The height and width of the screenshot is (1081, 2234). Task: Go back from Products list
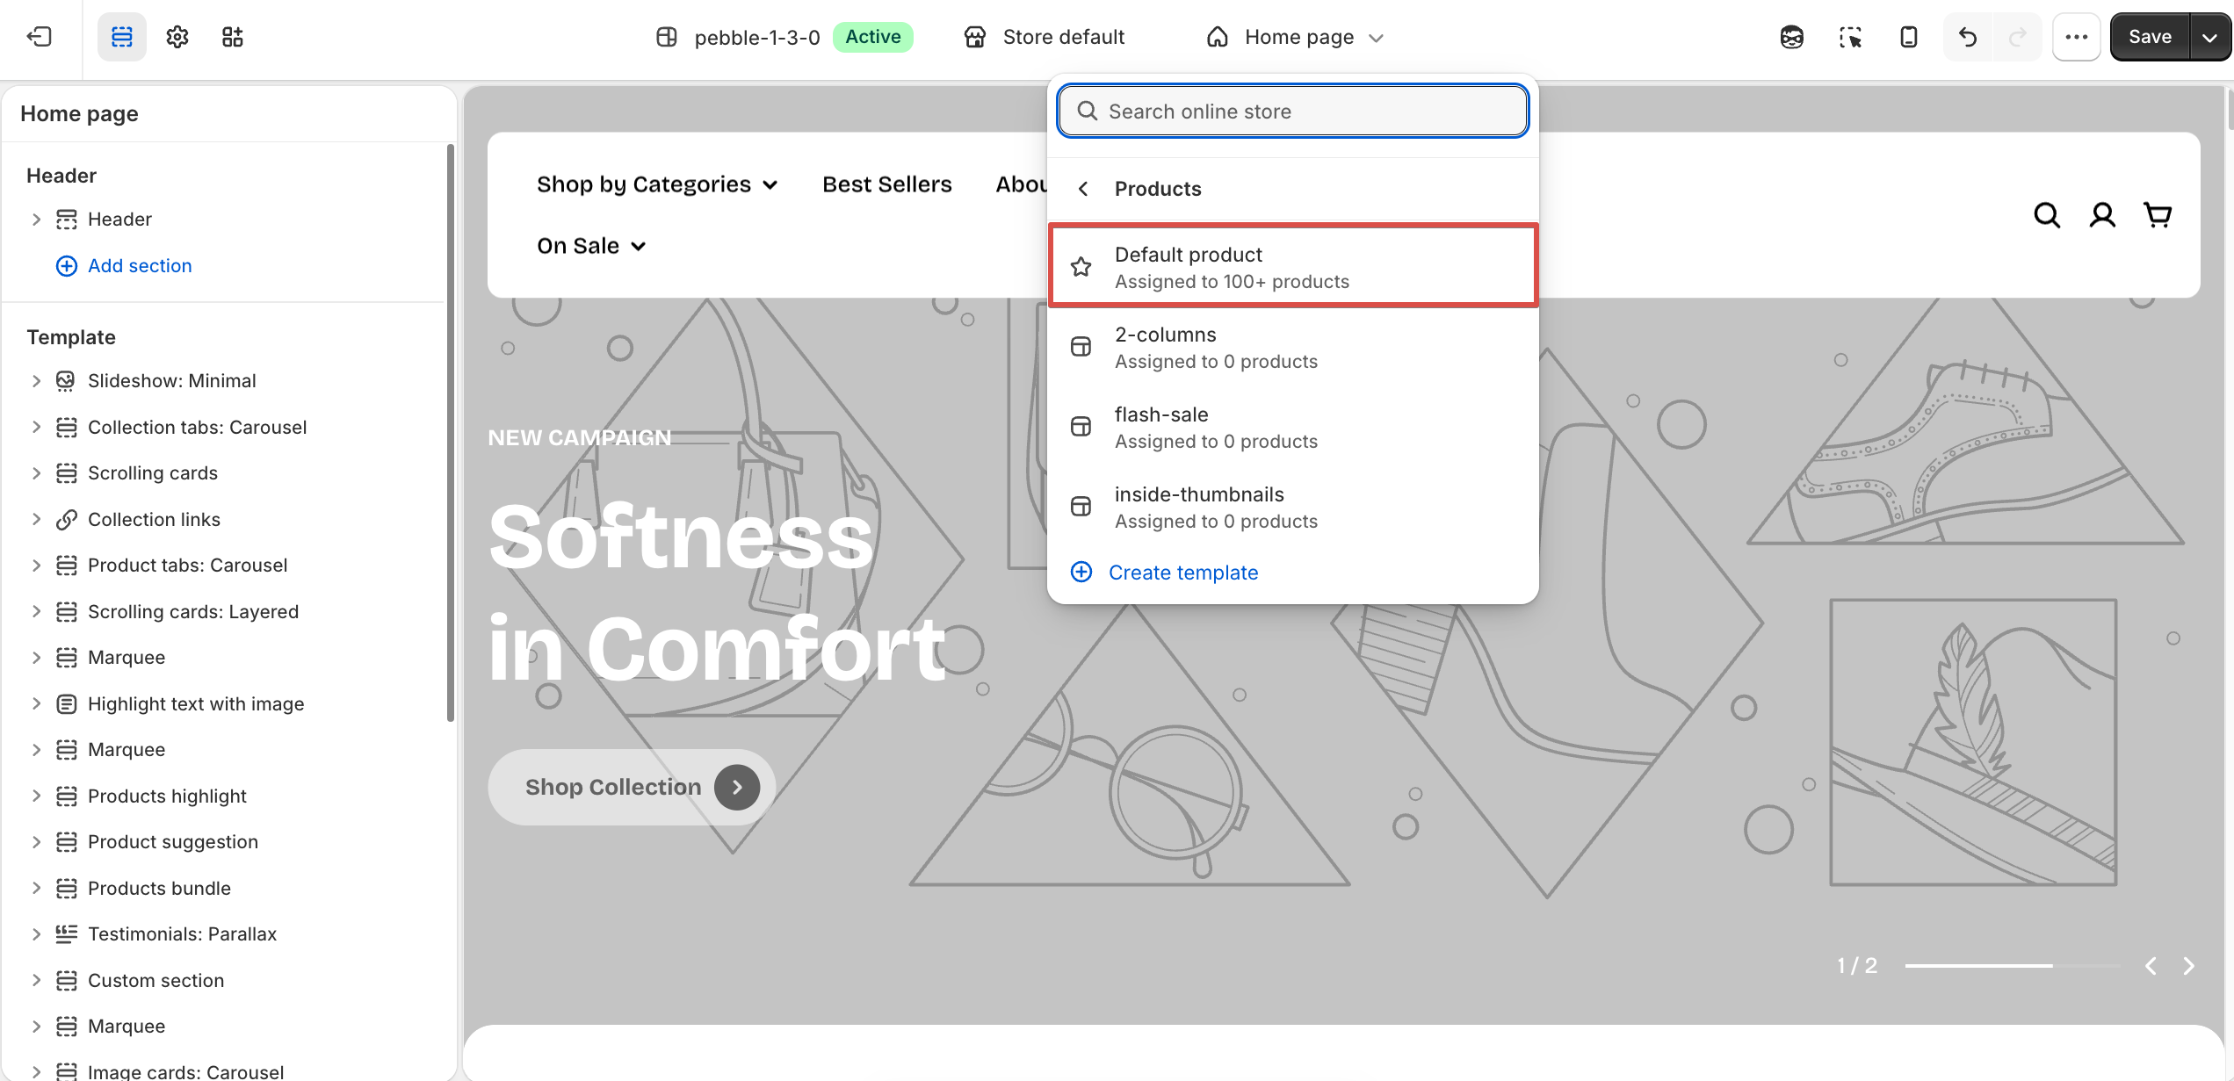(x=1083, y=189)
